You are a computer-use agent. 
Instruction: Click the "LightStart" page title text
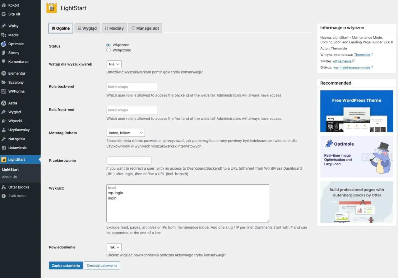point(73,8)
